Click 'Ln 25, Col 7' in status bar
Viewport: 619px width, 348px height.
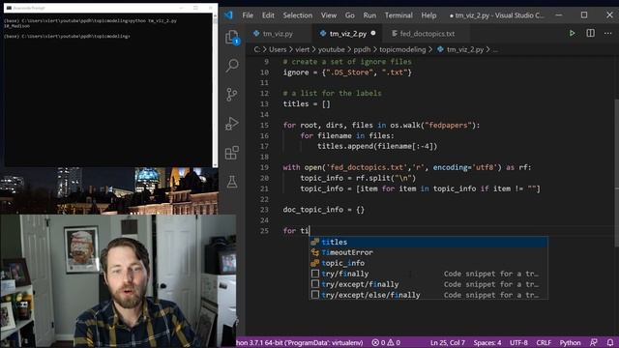pos(448,342)
